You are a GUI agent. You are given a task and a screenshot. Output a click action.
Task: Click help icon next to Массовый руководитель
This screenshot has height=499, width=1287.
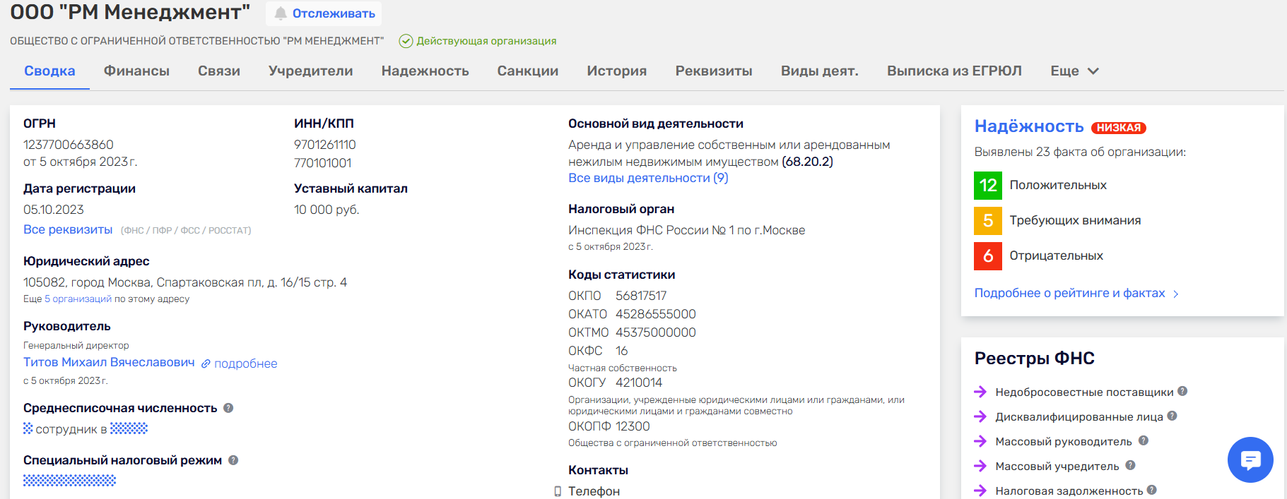point(1144,440)
